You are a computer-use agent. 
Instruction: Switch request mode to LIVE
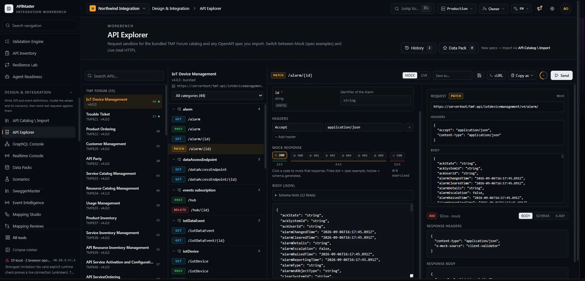click(x=424, y=75)
